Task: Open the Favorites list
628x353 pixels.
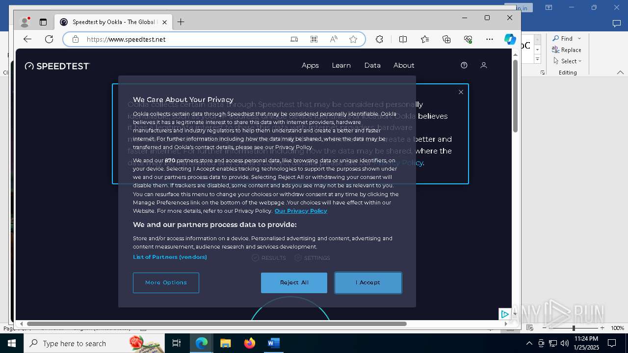Action: click(x=425, y=39)
